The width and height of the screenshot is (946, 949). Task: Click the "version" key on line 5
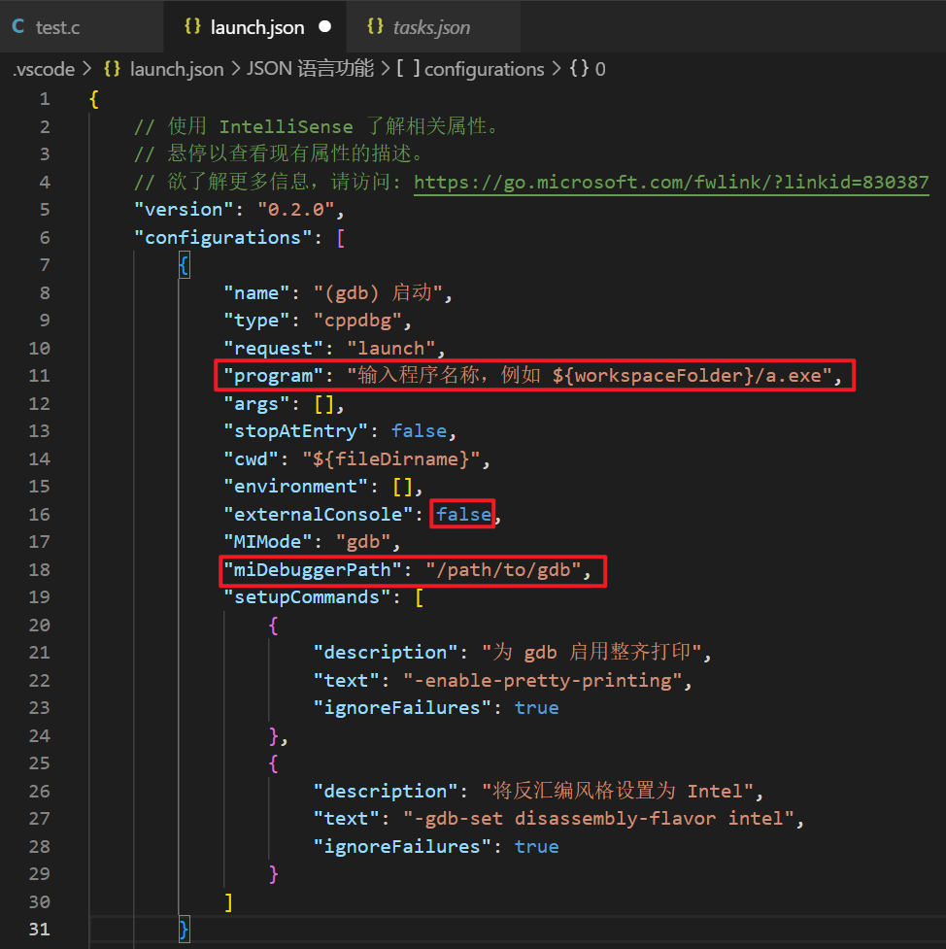(184, 210)
